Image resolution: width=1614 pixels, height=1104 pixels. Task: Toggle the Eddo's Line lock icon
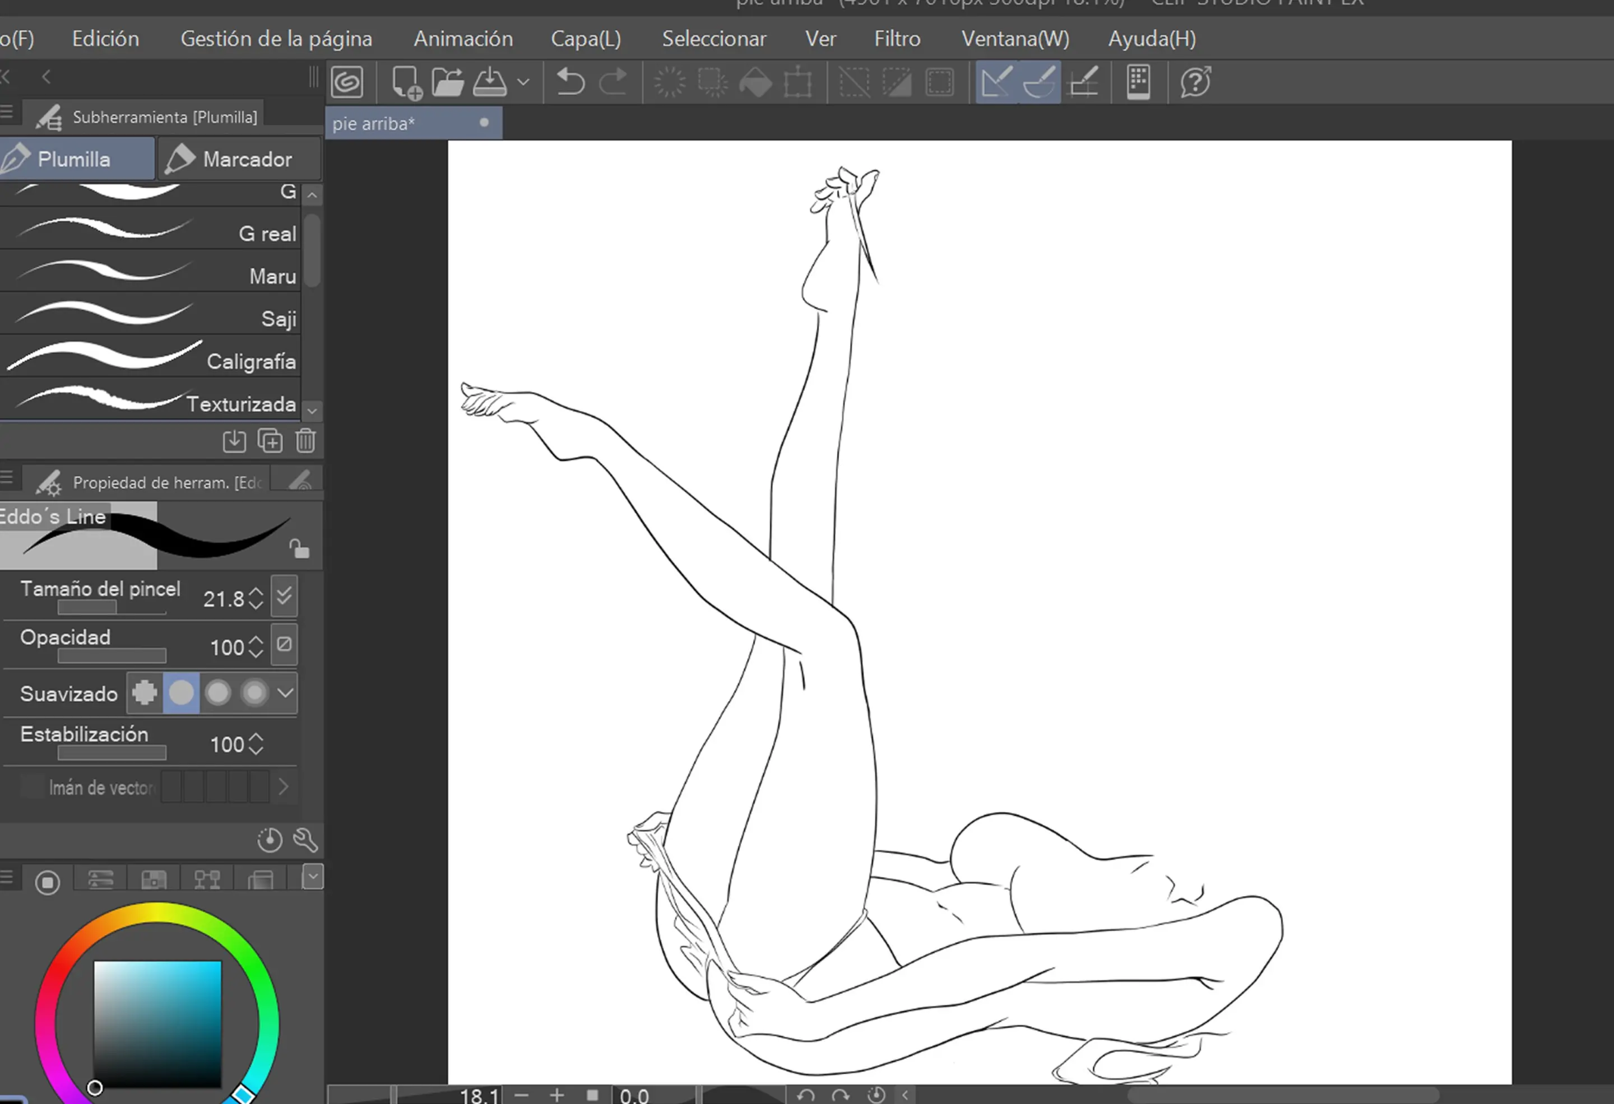pyautogui.click(x=299, y=548)
